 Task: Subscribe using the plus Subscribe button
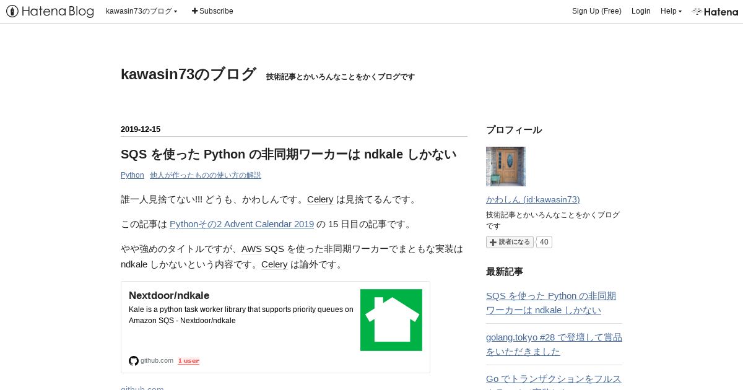(212, 11)
